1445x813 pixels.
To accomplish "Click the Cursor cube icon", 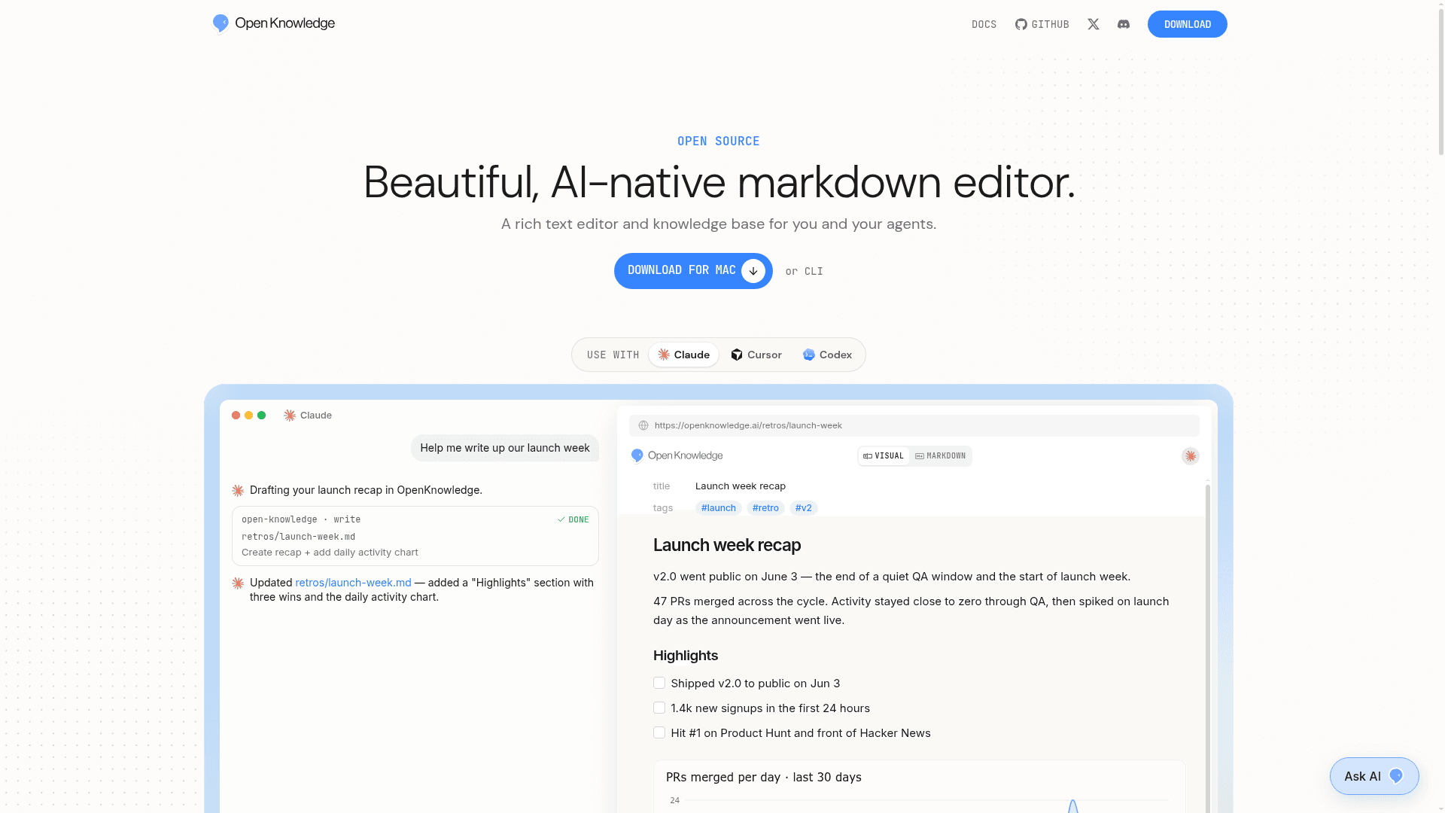I will tap(737, 355).
